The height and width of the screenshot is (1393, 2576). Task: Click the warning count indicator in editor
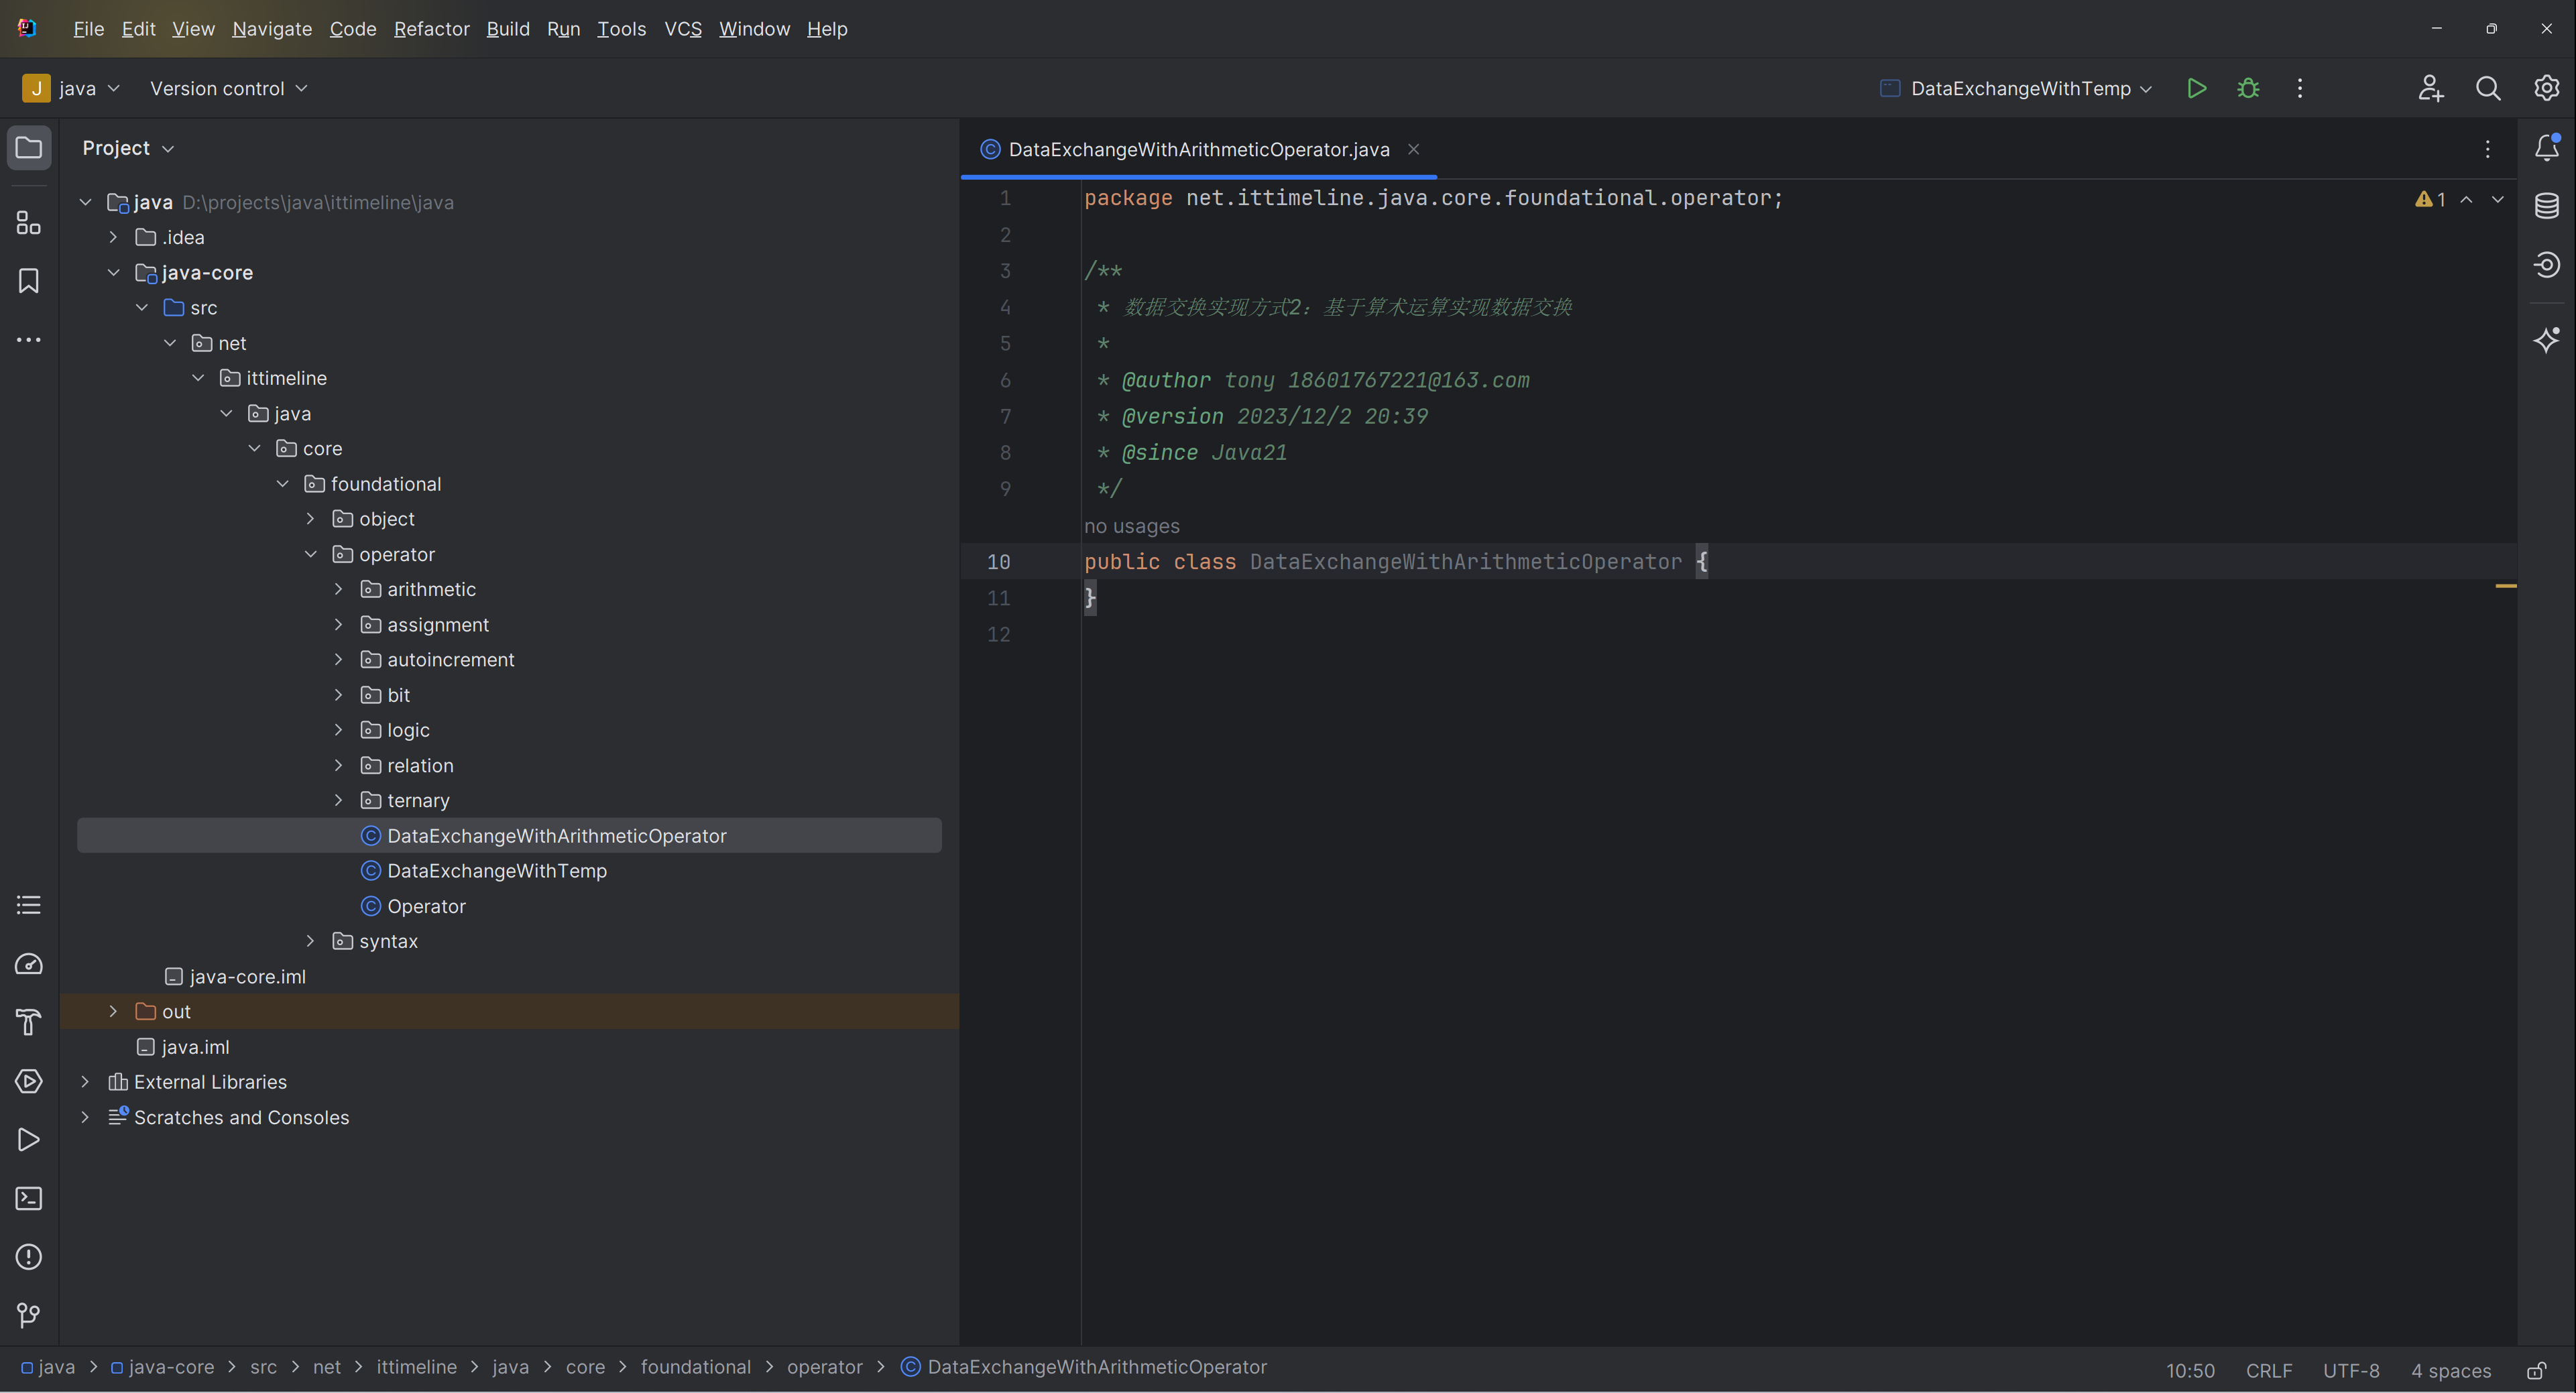point(2430,199)
